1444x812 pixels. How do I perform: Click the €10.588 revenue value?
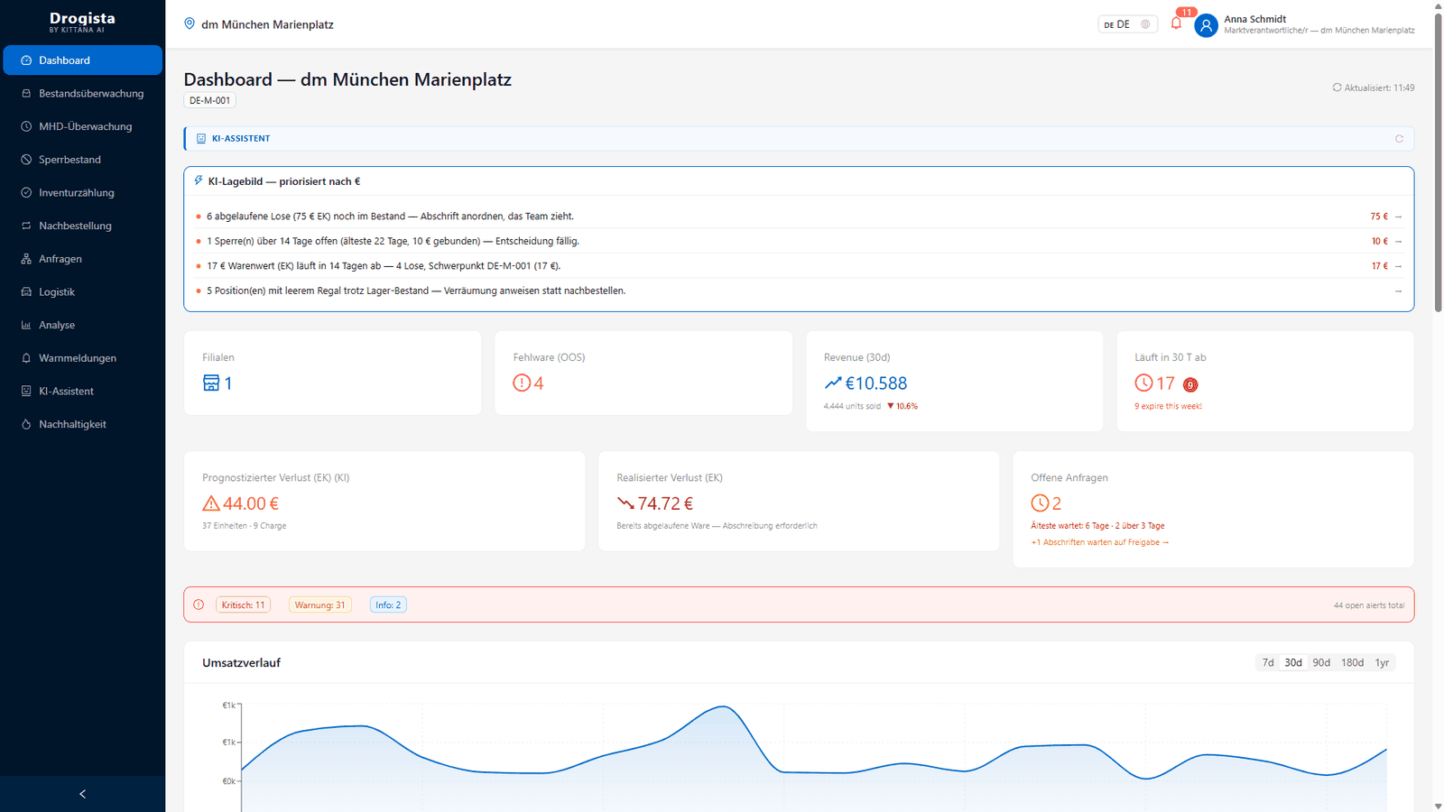click(876, 383)
